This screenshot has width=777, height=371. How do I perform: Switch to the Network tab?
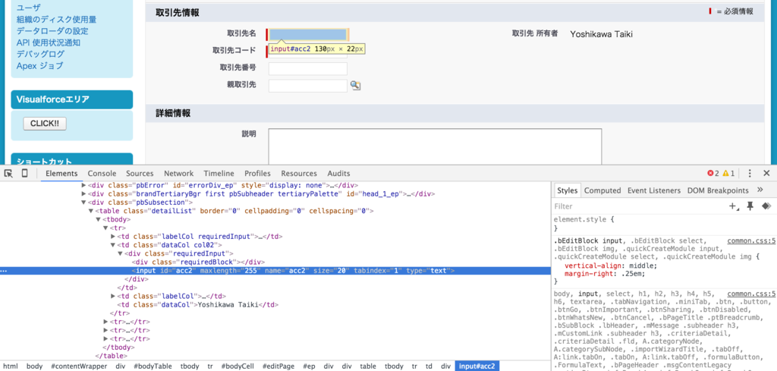[179, 174]
